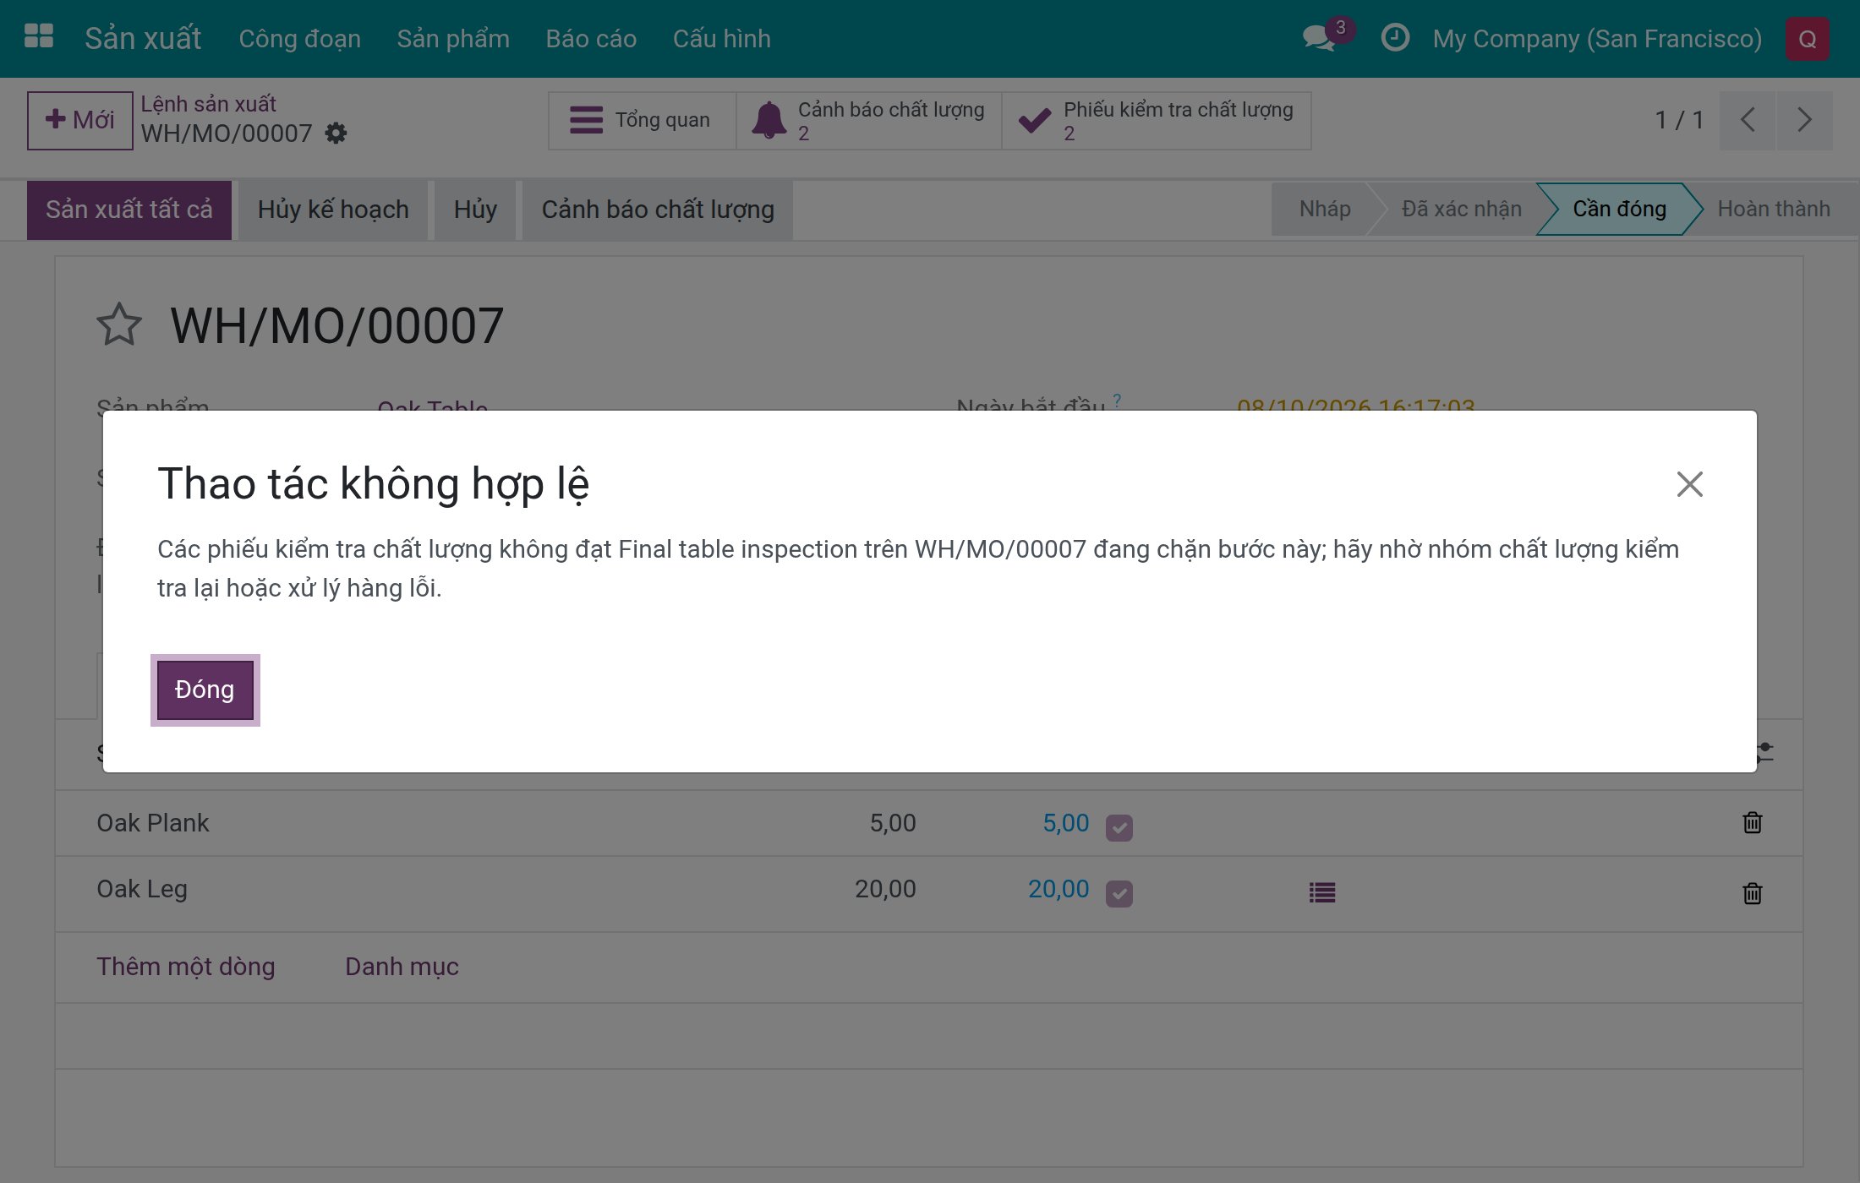
Task: Click the Mới new record button
Action: (80, 120)
